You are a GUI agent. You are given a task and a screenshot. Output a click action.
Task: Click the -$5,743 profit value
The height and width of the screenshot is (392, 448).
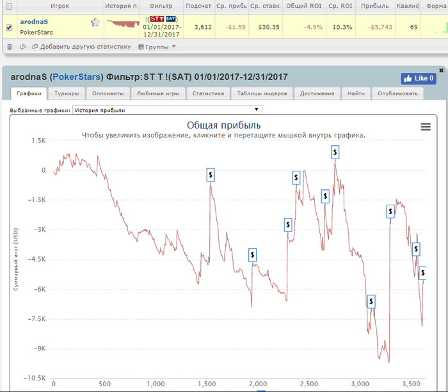click(380, 27)
